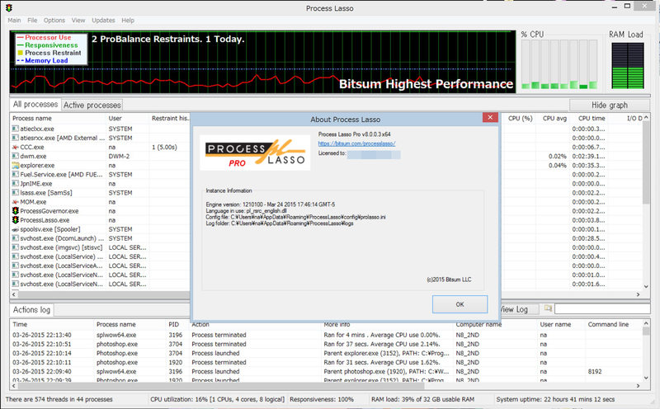This screenshot has height=409, width=660.
Task: Switch to the All processes tab
Action: [x=35, y=105]
